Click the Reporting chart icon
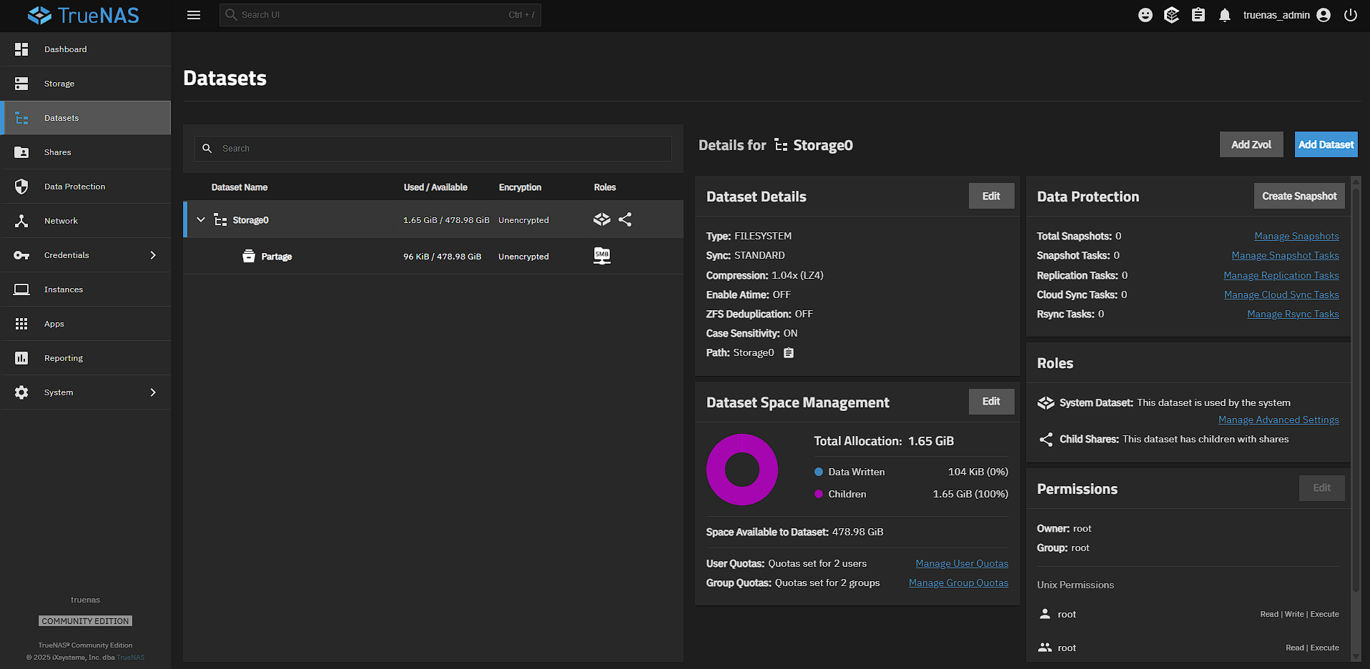The width and height of the screenshot is (1370, 669). coord(21,358)
